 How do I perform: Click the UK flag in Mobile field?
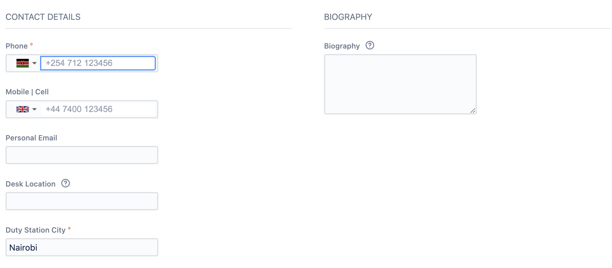(x=23, y=109)
